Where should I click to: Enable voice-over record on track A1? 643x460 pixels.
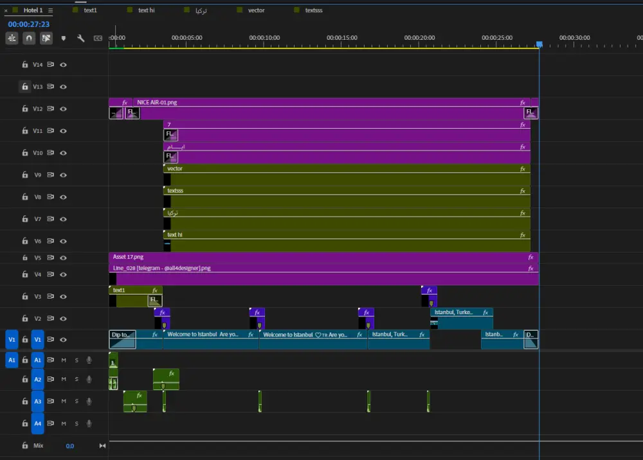[x=89, y=360]
